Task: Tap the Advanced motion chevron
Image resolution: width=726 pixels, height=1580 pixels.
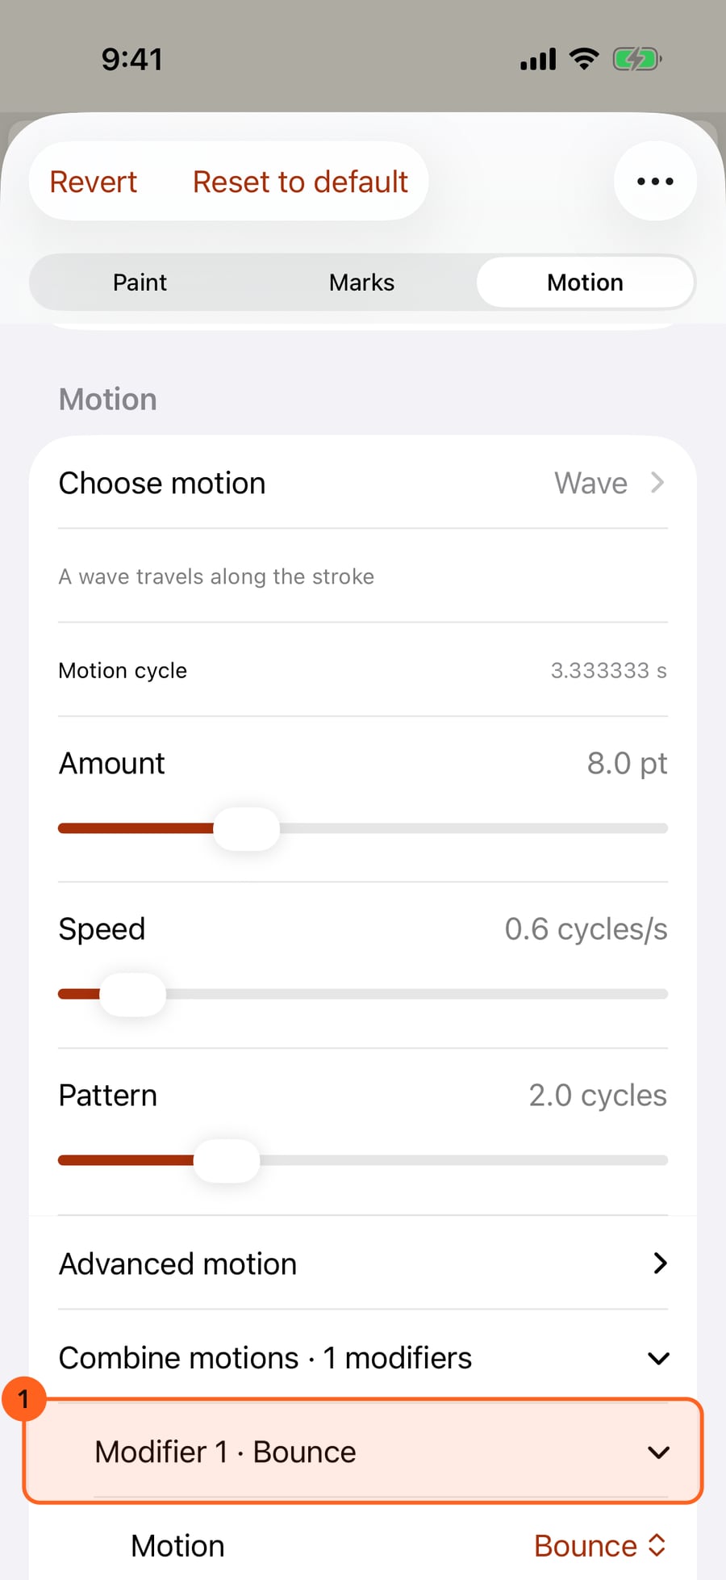Action: point(660,1264)
